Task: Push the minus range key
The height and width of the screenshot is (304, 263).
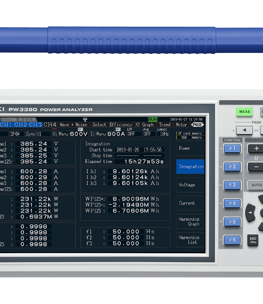Action: pos(256,167)
